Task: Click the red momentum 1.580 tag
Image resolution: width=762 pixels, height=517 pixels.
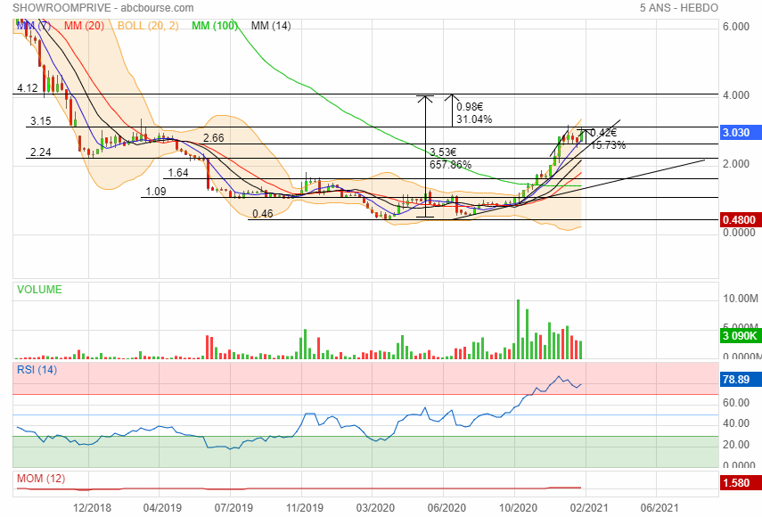Action: click(740, 482)
